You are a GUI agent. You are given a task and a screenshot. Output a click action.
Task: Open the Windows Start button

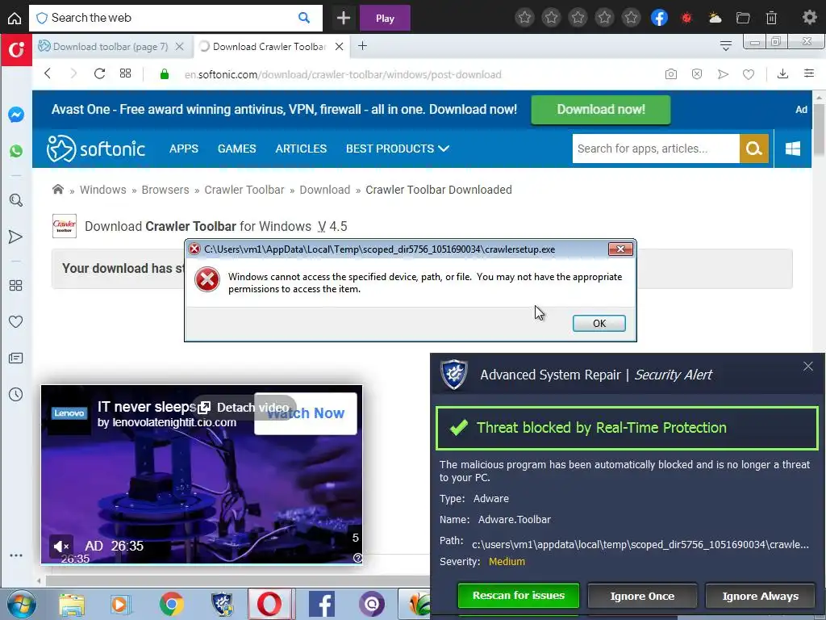pyautogui.click(x=21, y=604)
